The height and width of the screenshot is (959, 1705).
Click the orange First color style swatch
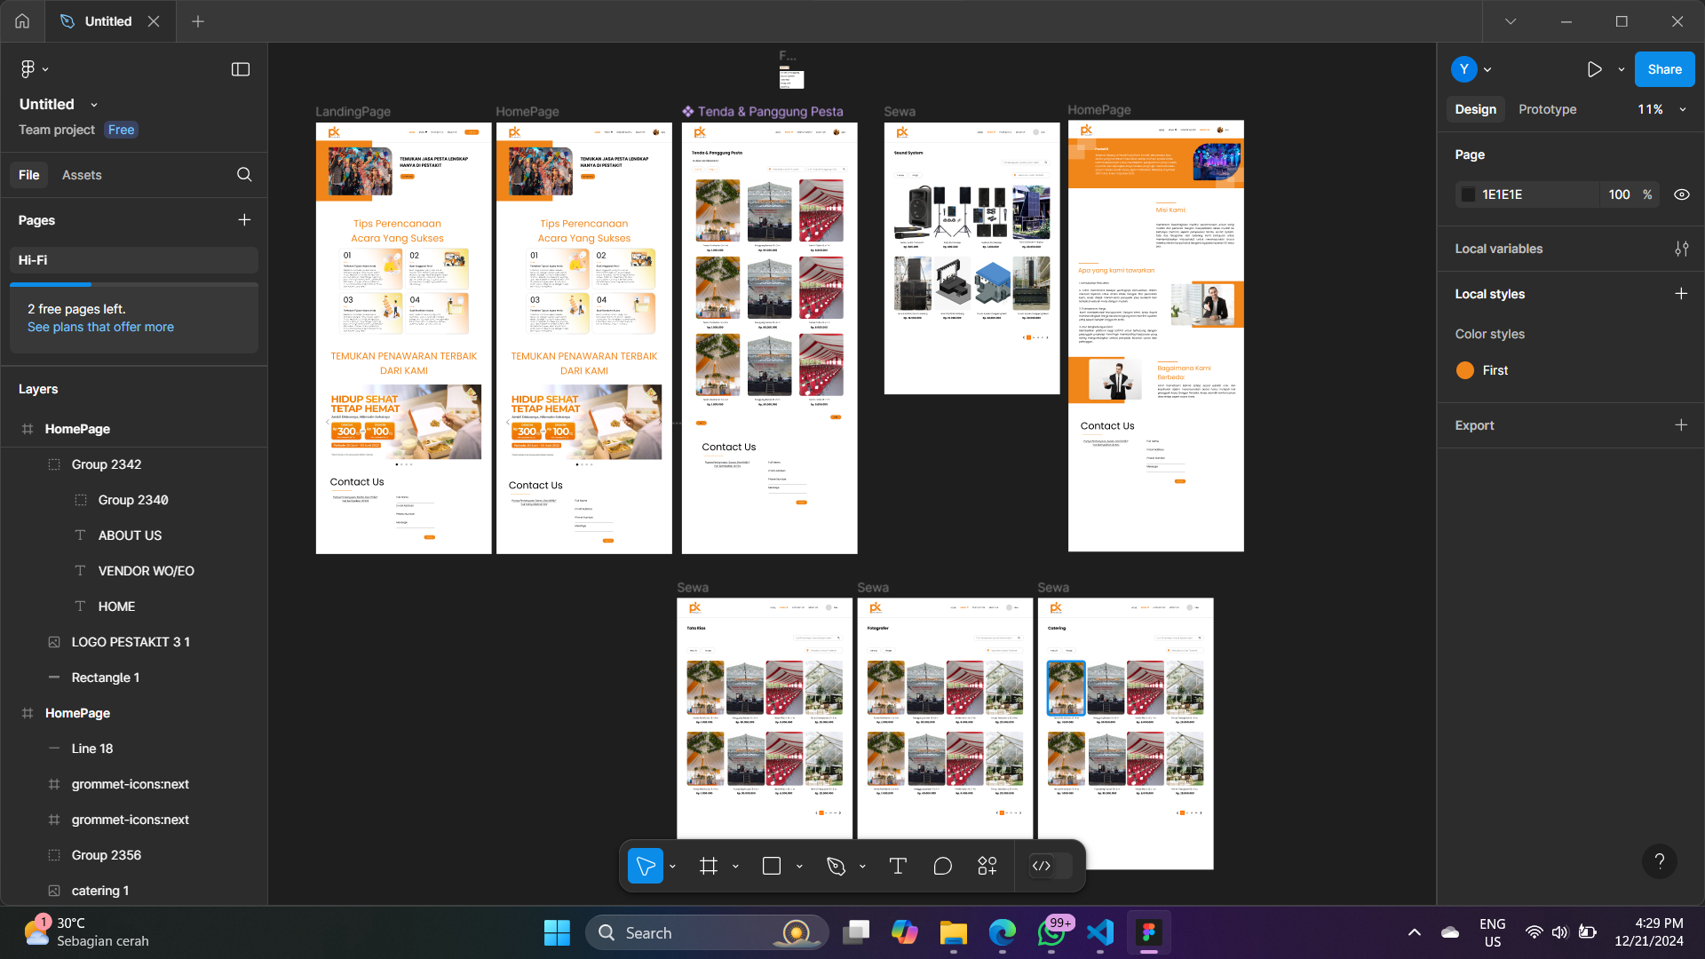[x=1465, y=370]
